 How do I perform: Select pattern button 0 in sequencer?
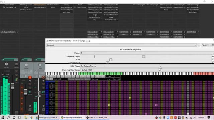47,76
